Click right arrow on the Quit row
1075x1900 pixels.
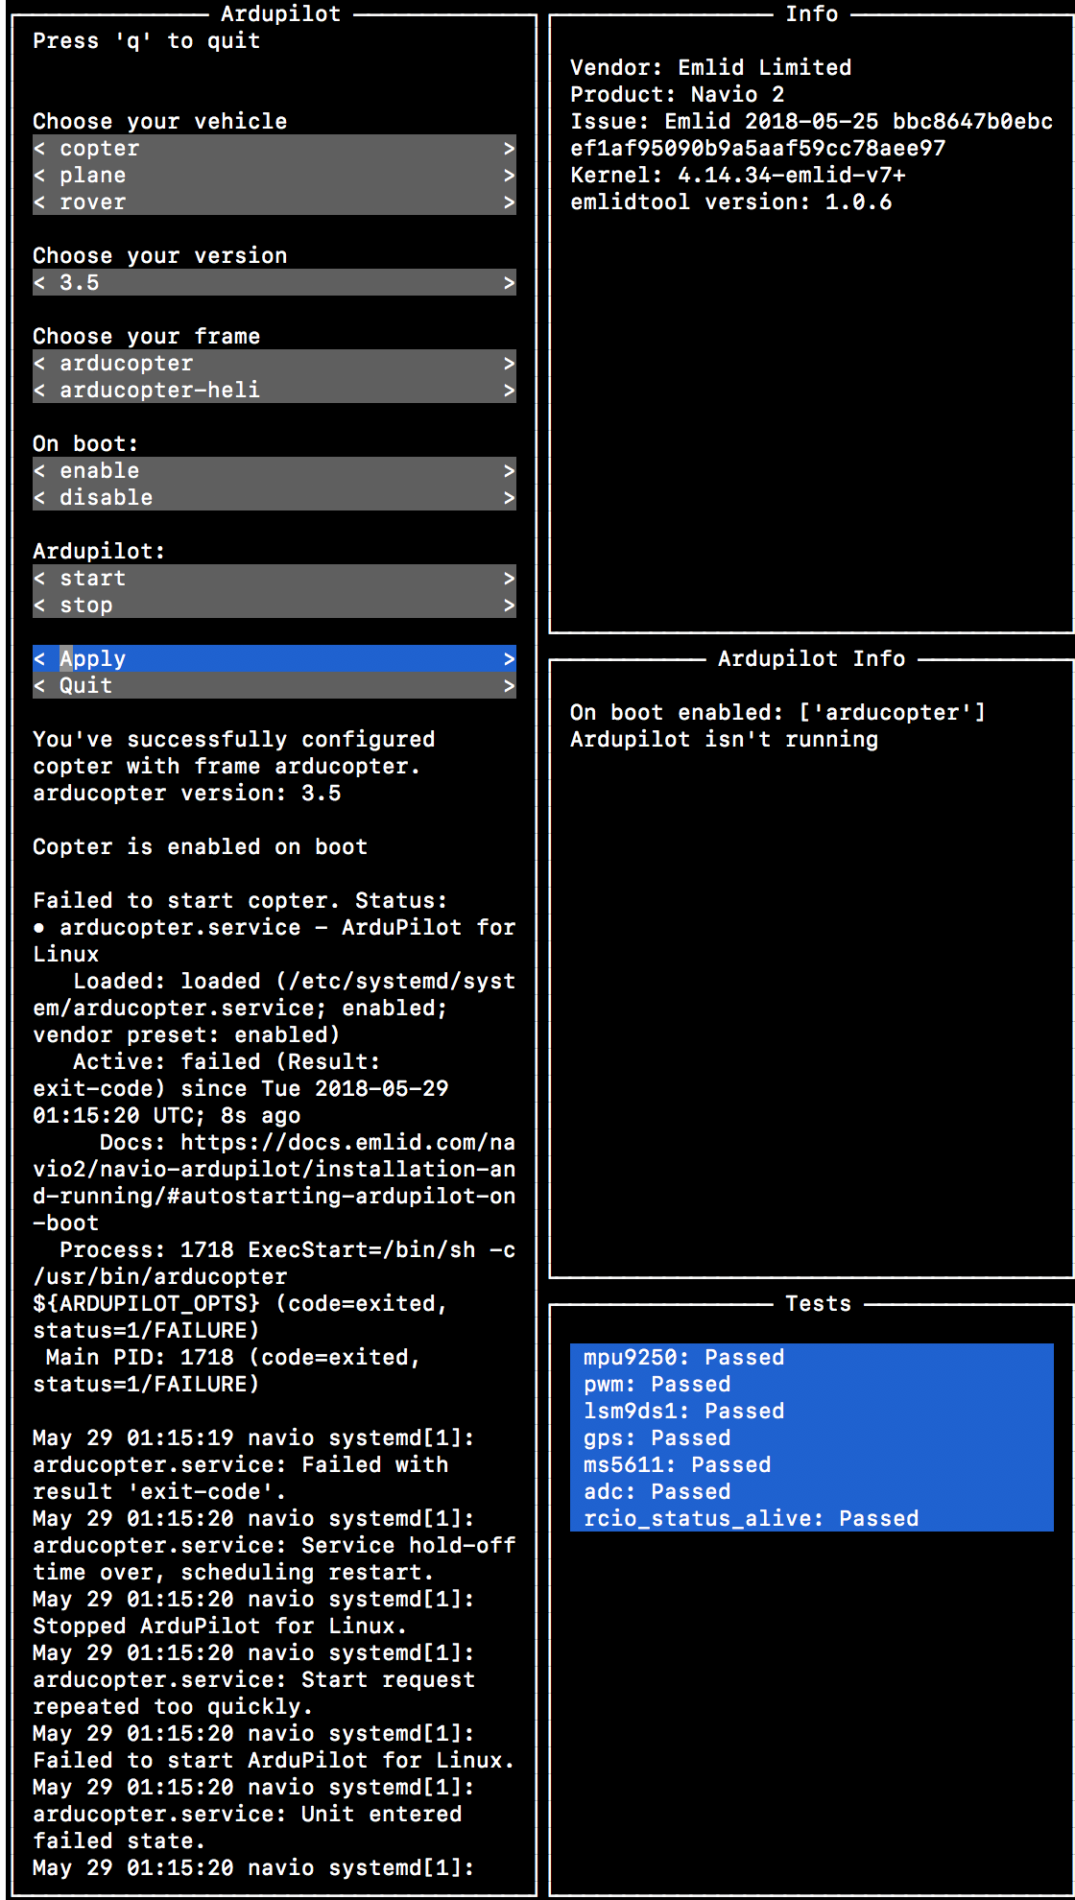510,685
